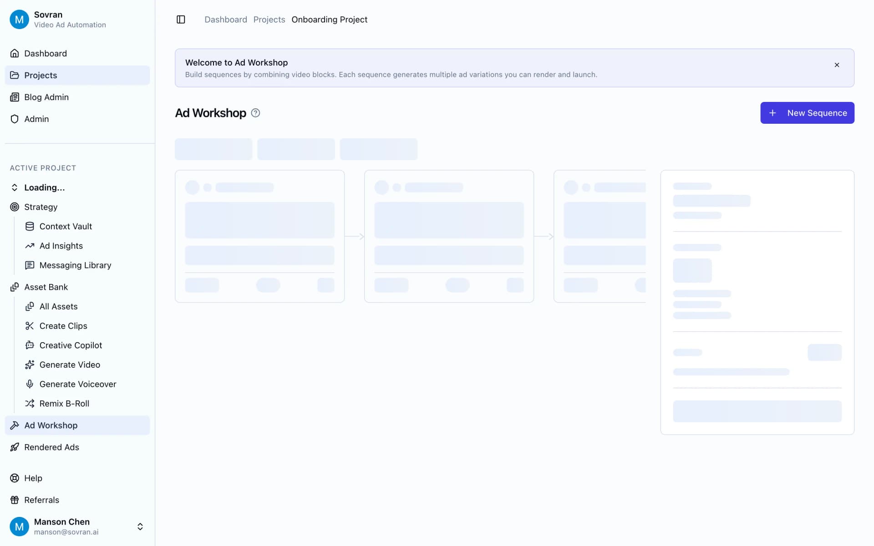Expand the Manson Chen user menu chevron
This screenshot has width=874, height=546.
tap(140, 526)
